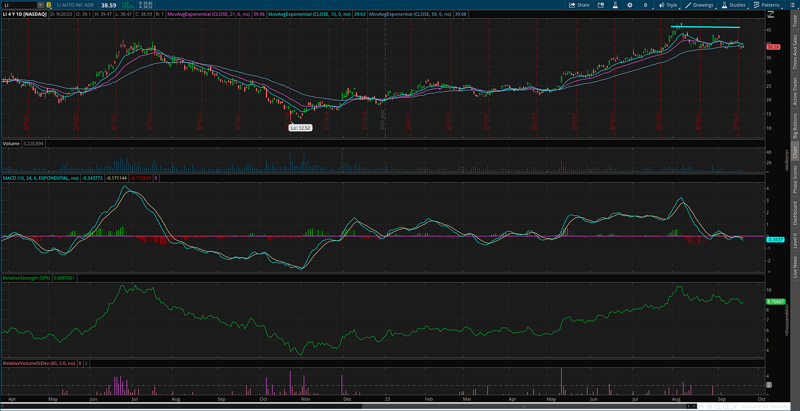Select the trendline drawing tool at bottom
Screen dimensions: 800x411
tap(735, 406)
